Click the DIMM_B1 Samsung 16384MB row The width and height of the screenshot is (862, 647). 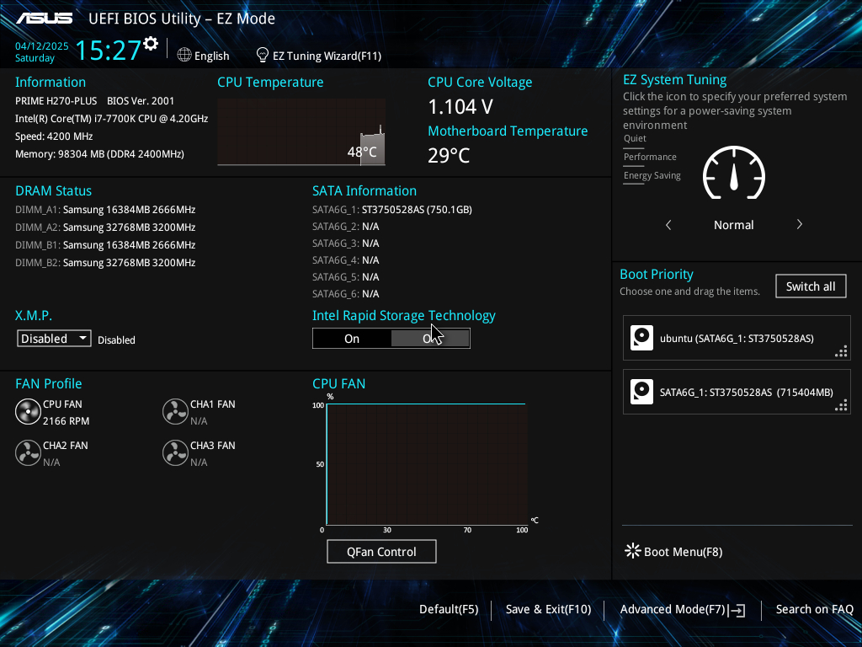coord(105,245)
